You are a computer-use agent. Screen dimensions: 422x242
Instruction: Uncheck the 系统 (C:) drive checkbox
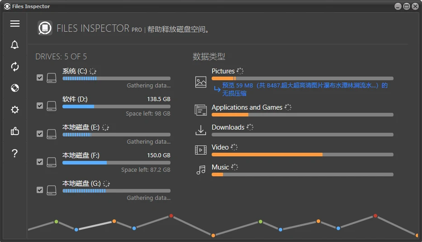coord(40,77)
